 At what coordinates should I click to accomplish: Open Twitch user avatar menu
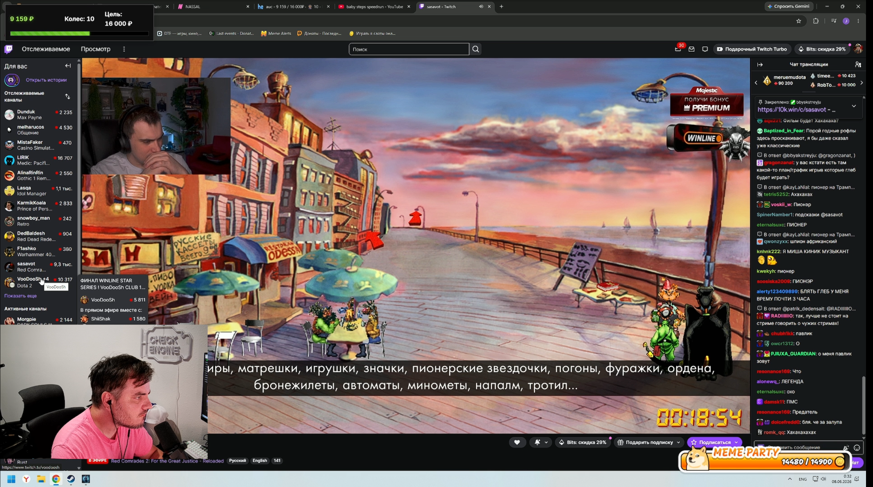tap(858, 49)
